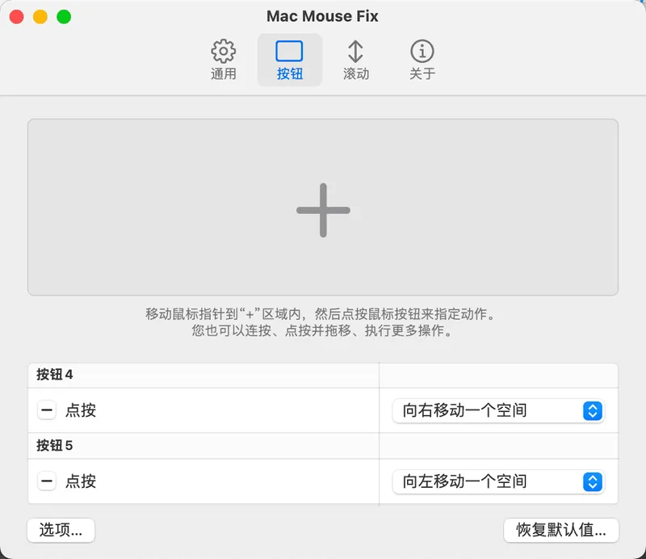Click the Mac Mouse Fix window title

click(x=322, y=16)
